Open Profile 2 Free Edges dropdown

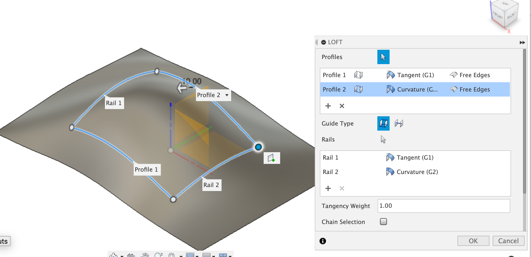pyautogui.click(x=469, y=89)
